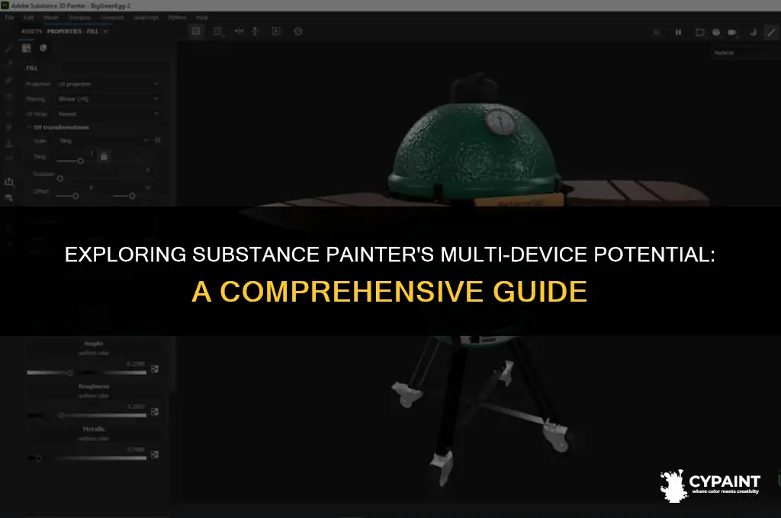This screenshot has width=781, height=518.
Task: Click the icon right of Metallic slider
Action: click(155, 454)
